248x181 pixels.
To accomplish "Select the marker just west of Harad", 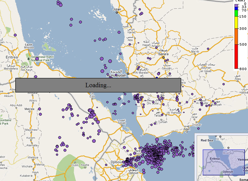I will pos(119,32).
